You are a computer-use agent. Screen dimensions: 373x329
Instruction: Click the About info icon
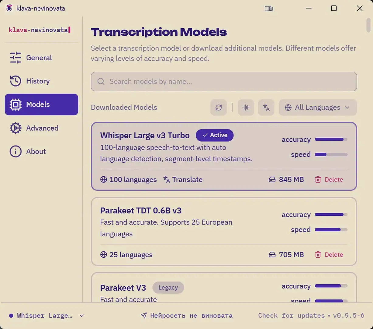point(16,151)
